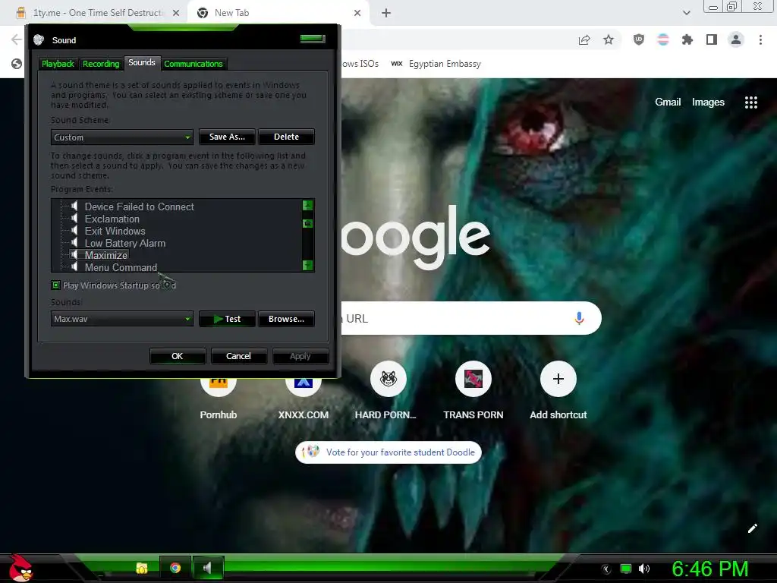Click the Save As... button
Viewport: 777px width, 583px height.
click(x=227, y=137)
